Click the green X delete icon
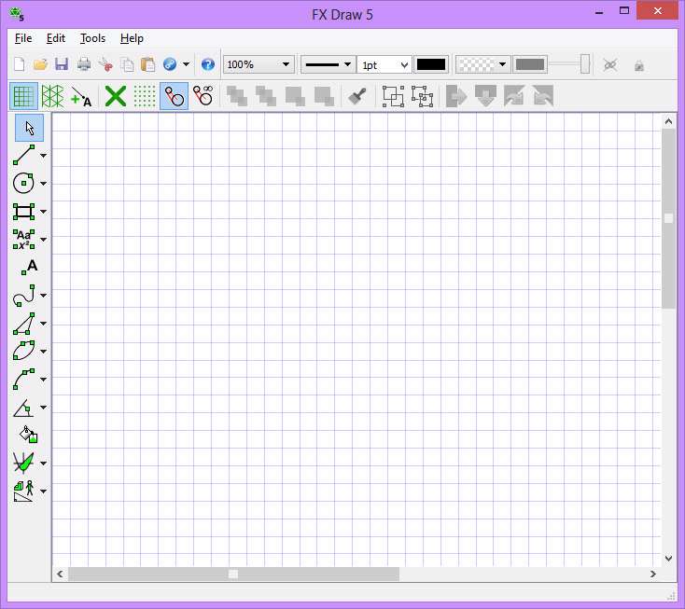Viewport: 685px width, 609px height. [x=116, y=96]
